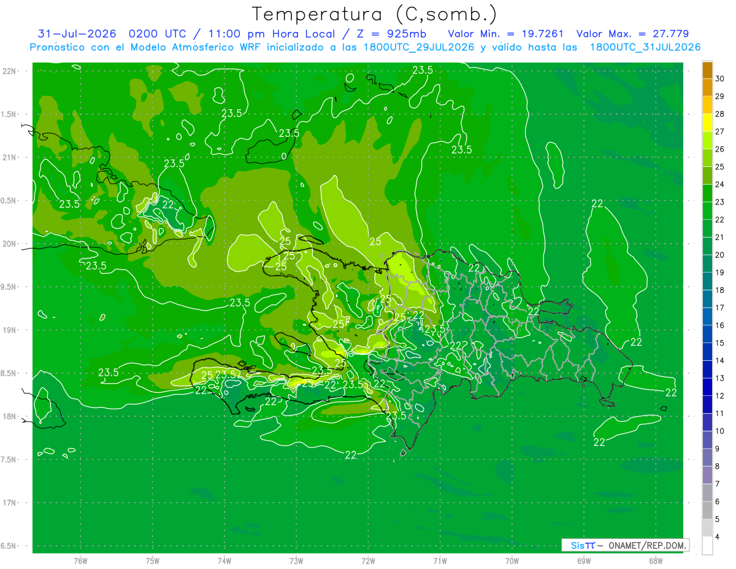Pick the blue swatch between 12 and 13
The height and width of the screenshot is (569, 736).
pyautogui.click(x=707, y=387)
